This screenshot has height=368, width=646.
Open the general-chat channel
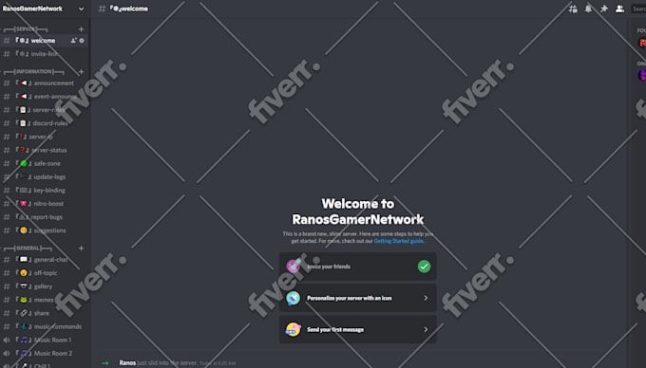pos(45,260)
